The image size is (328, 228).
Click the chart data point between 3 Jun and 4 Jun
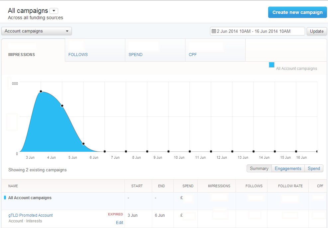coord(41,91)
